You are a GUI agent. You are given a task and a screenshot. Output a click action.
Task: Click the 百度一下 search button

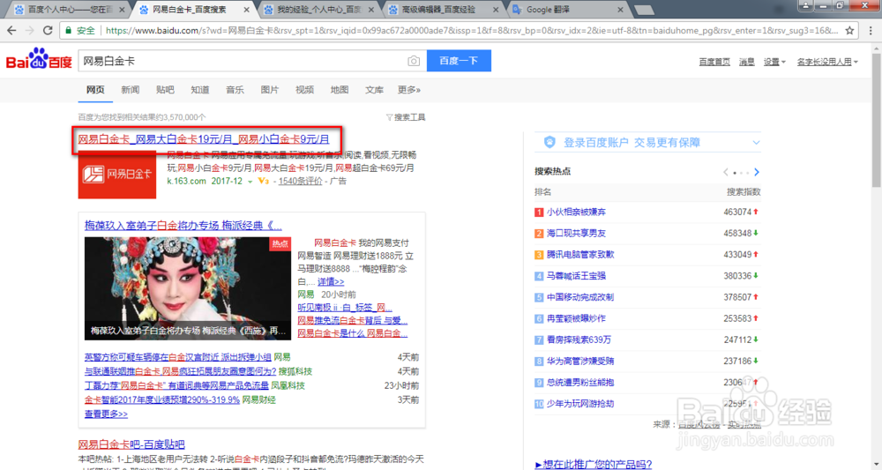(x=459, y=61)
